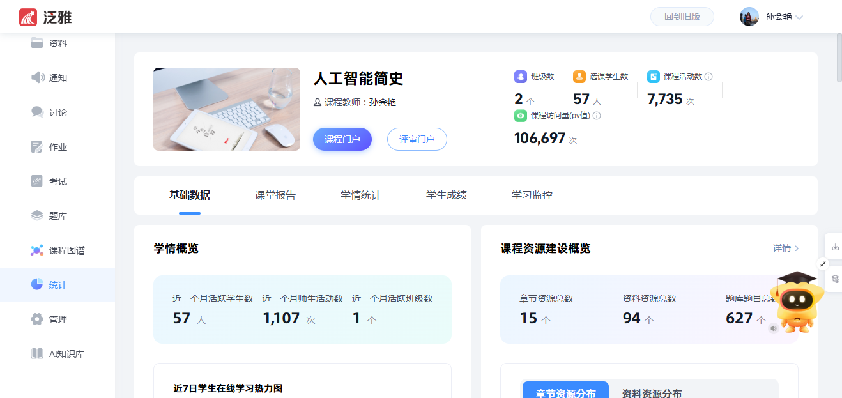Switch to 学情统计 tab
This screenshot has height=398, width=842.
tap(361, 195)
